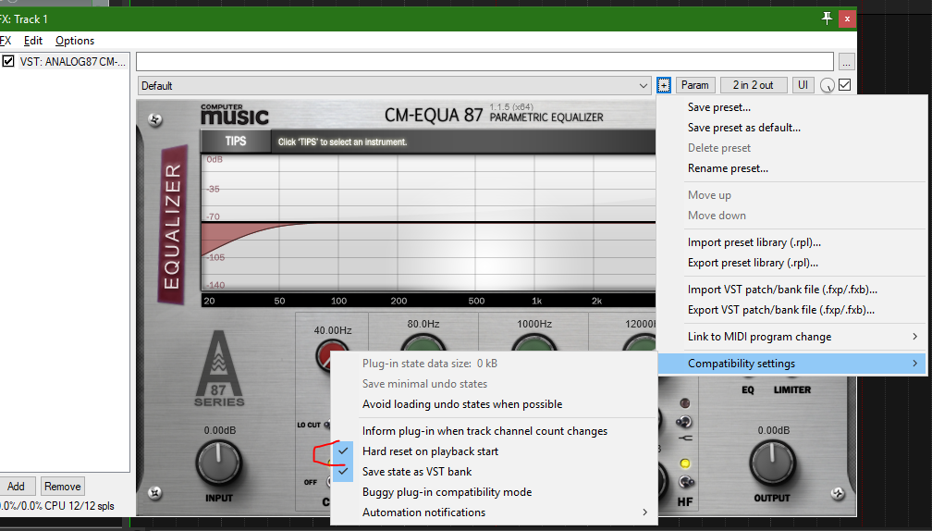Select Inform plug-in when track channel count changes
Viewport: 932px width, 531px height.
pos(494,430)
